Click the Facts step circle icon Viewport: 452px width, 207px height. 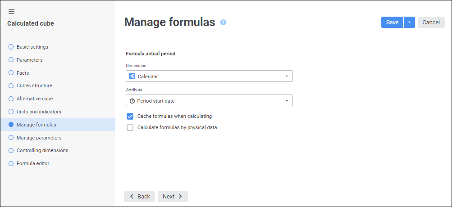pos(11,73)
